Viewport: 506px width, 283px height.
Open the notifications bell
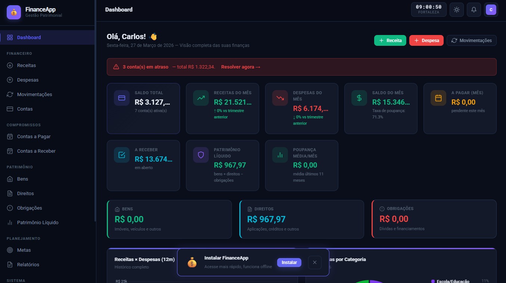click(474, 10)
